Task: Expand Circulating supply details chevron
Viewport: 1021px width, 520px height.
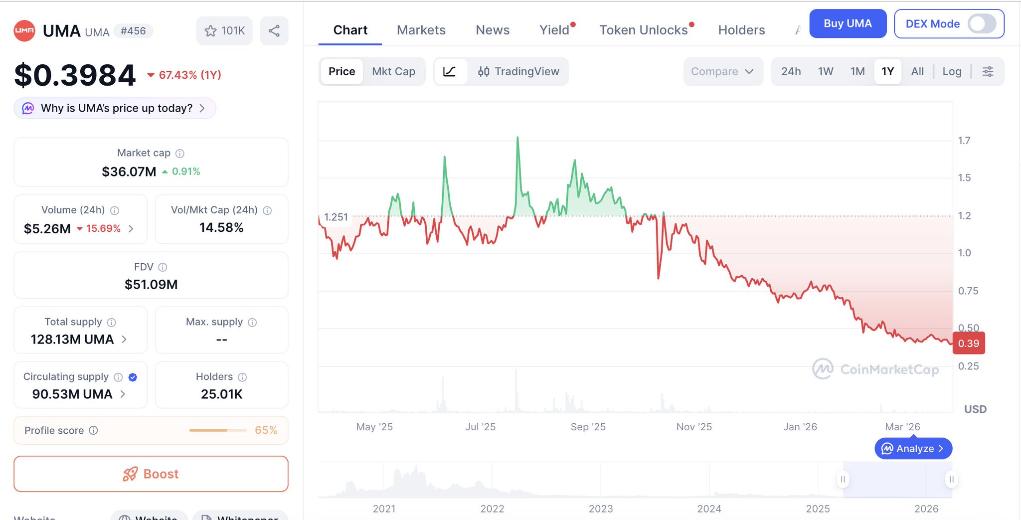Action: [123, 394]
